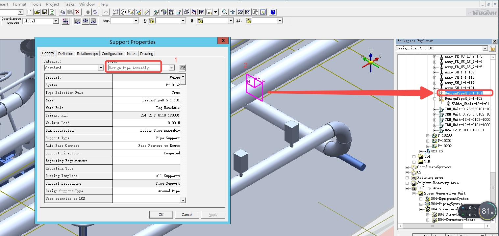This screenshot has height=236, width=499.
Task: Switch to the Relationships tab
Action: point(87,54)
